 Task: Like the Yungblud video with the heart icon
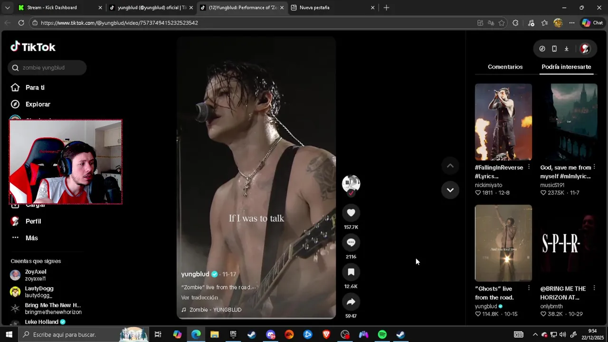(351, 213)
